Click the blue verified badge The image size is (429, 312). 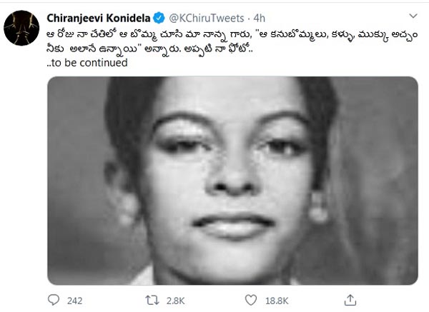pos(159,18)
